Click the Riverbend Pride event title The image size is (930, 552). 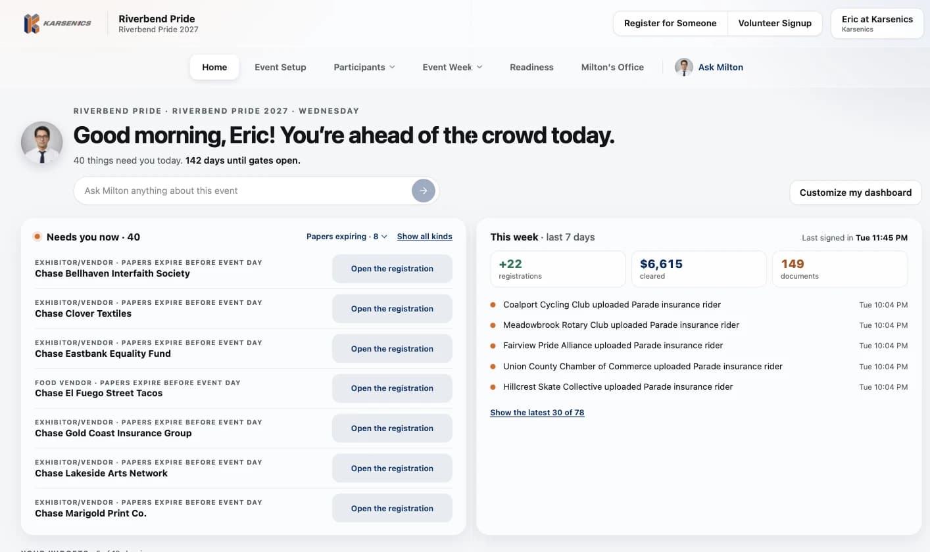pos(157,18)
